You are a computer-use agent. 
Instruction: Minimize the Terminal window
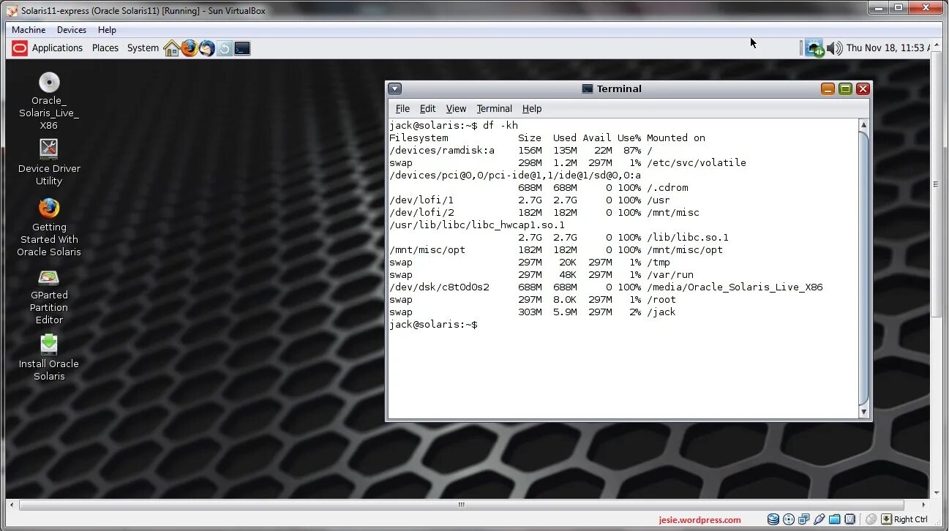[x=828, y=88]
